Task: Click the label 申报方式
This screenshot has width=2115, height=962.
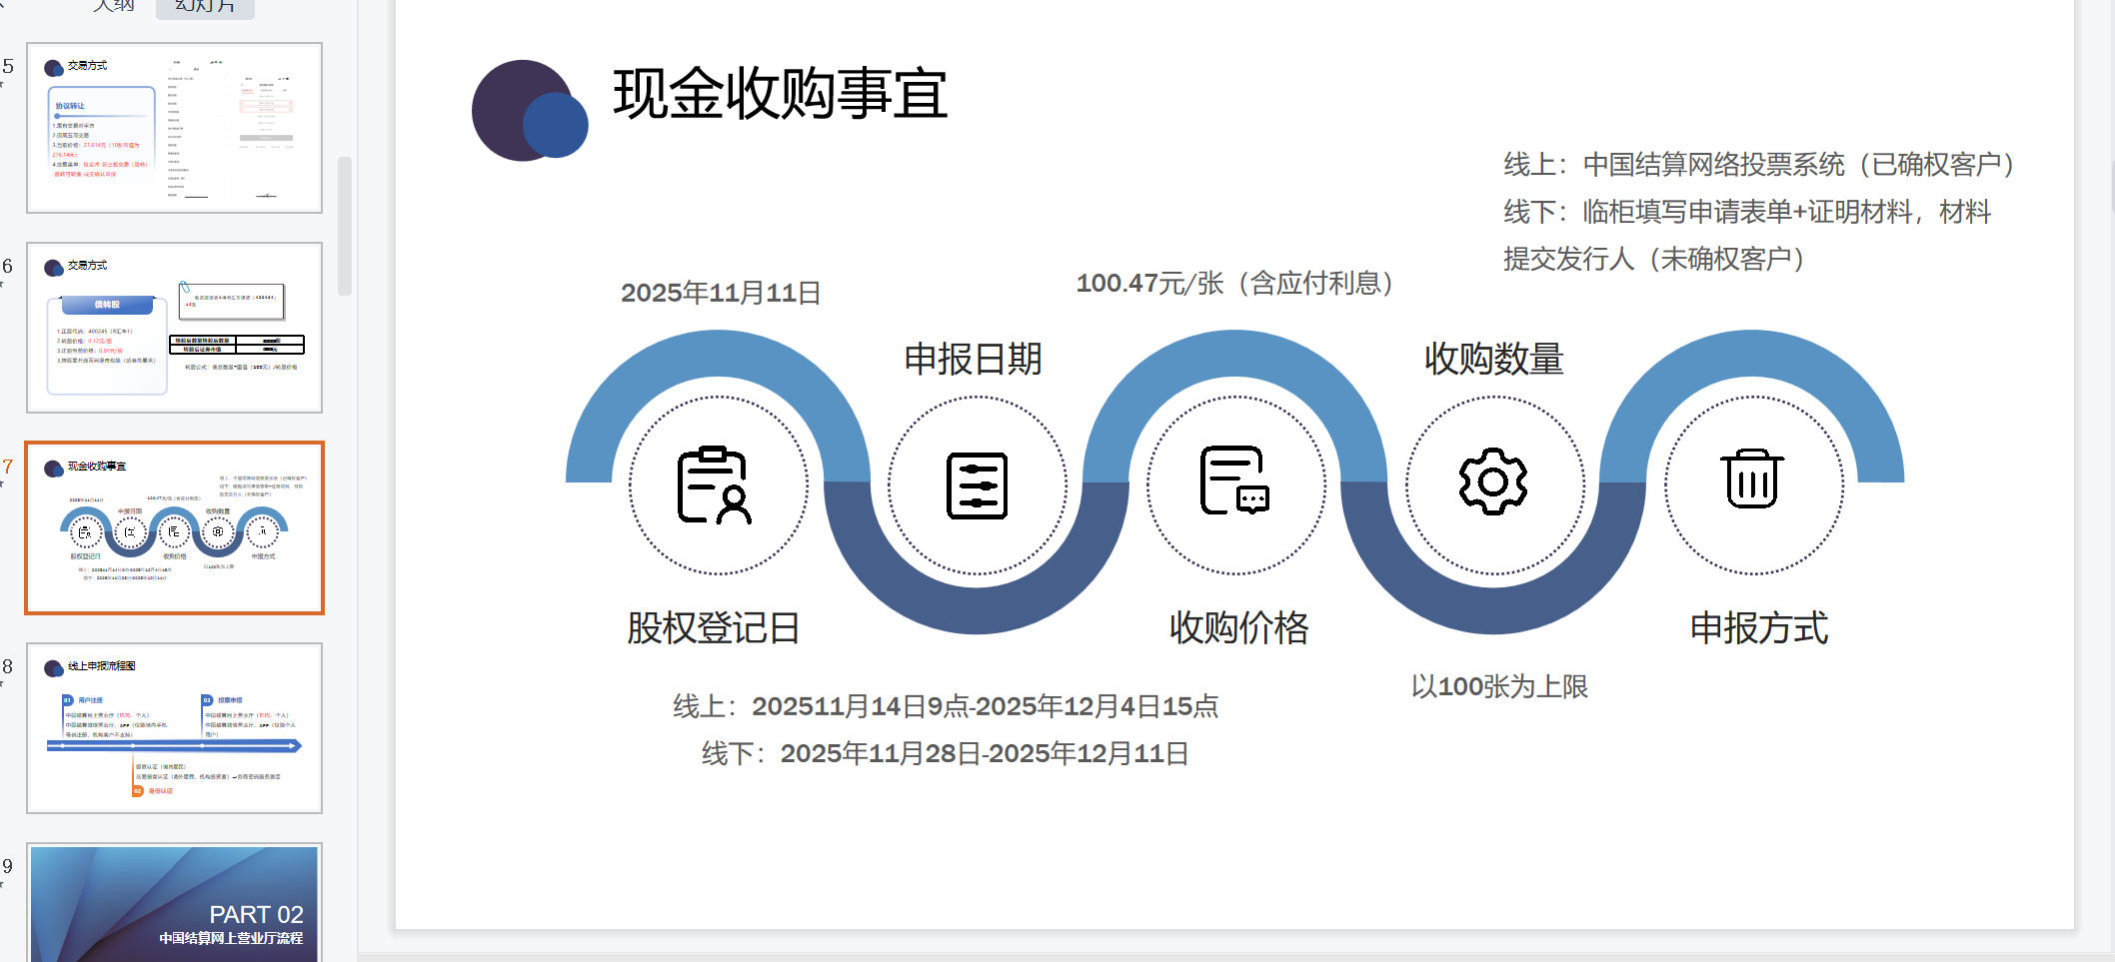Action: [1759, 628]
